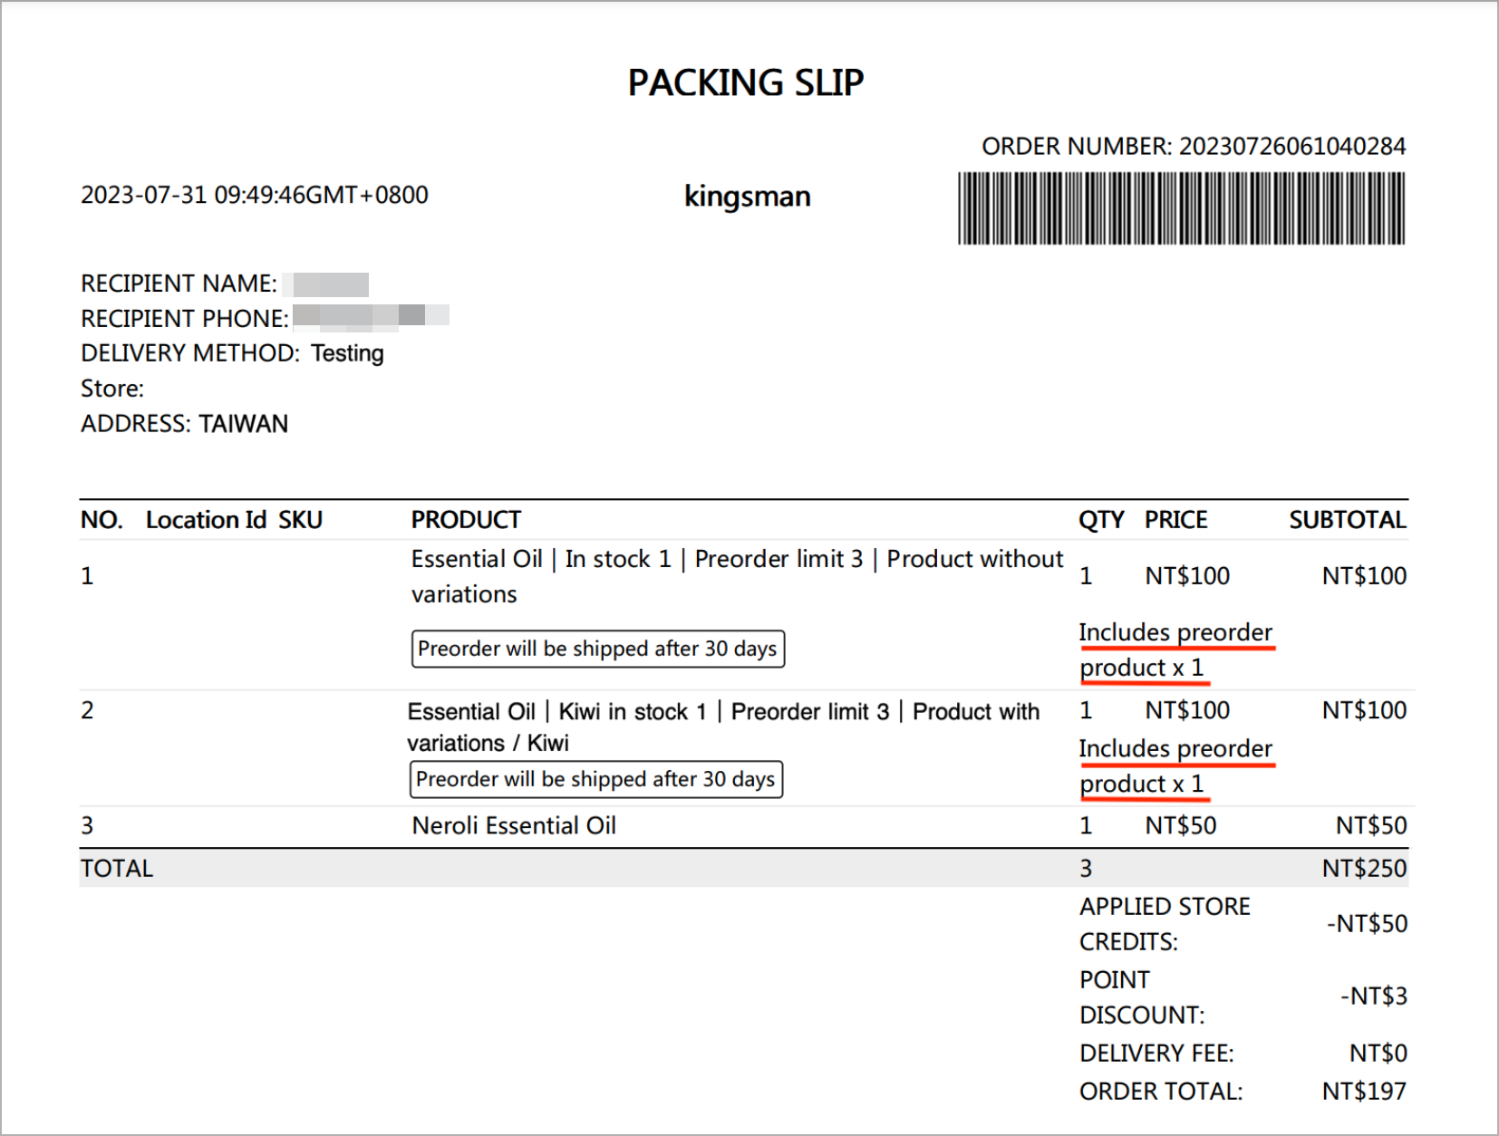1499x1136 pixels.
Task: Click first underlined 'Includes preorder product x 1'
Action: [1176, 650]
